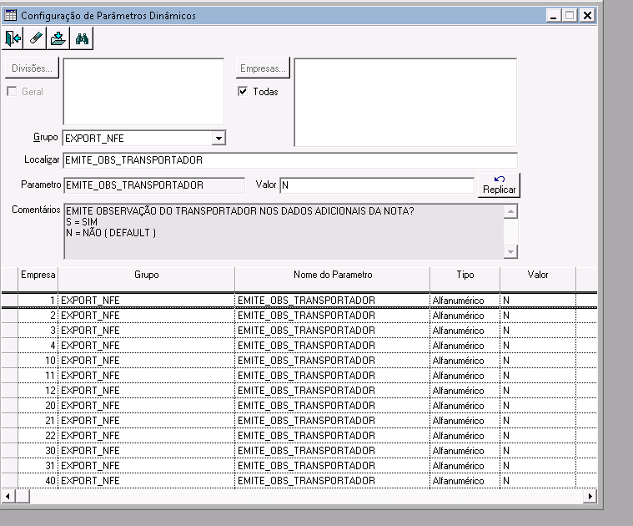Click the Divisões... button
Image resolution: width=633 pixels, height=526 pixels.
(32, 68)
